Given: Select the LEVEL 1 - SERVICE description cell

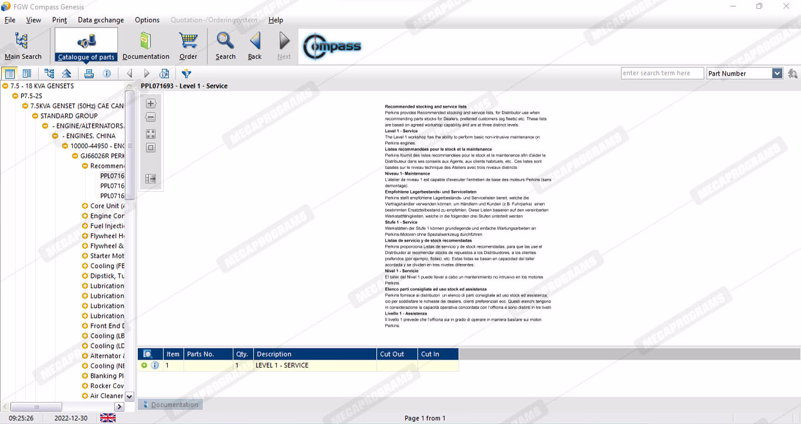Looking at the screenshot, I should coord(315,365).
